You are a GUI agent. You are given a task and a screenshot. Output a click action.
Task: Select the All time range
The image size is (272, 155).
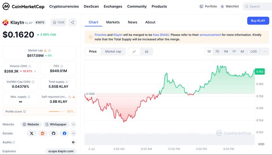click(x=242, y=52)
